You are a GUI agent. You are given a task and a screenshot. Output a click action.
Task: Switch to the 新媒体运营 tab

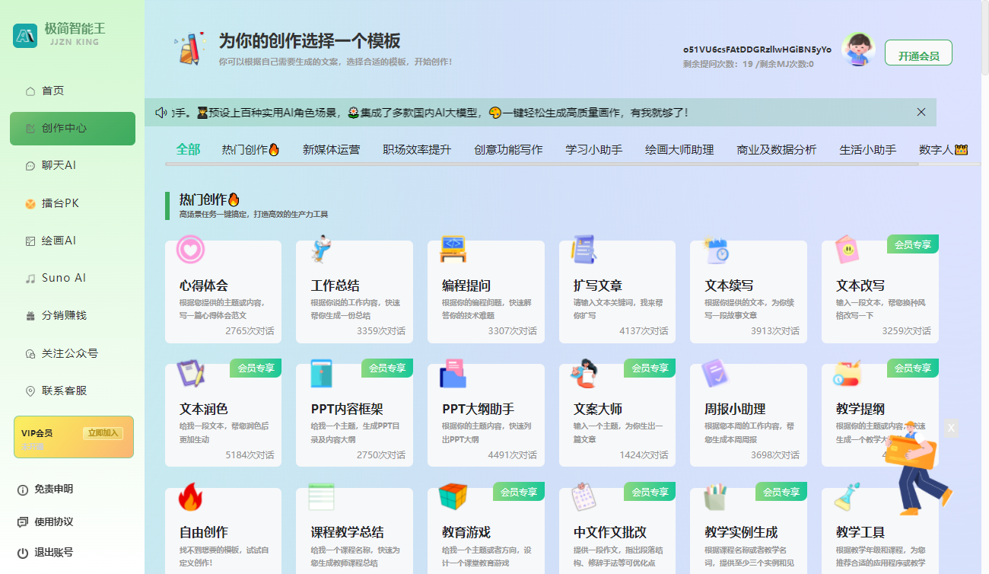pyautogui.click(x=331, y=150)
